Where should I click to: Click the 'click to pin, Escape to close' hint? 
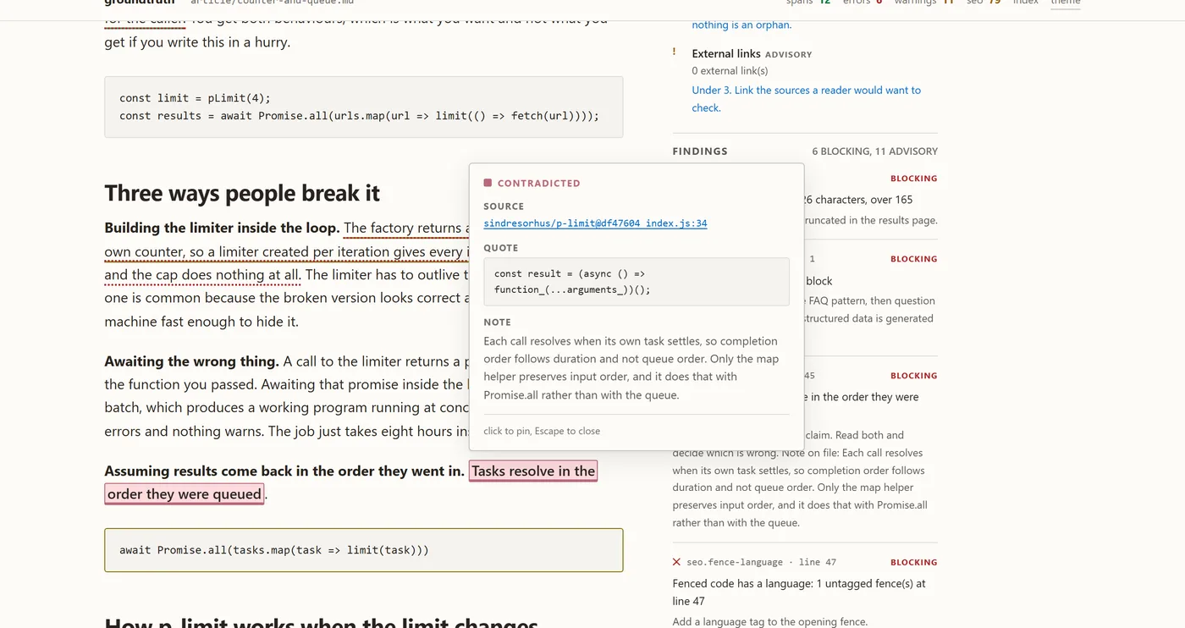542,431
